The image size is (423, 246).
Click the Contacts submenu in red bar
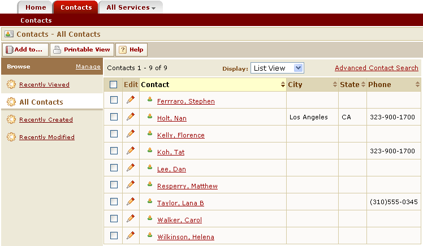[x=36, y=20]
